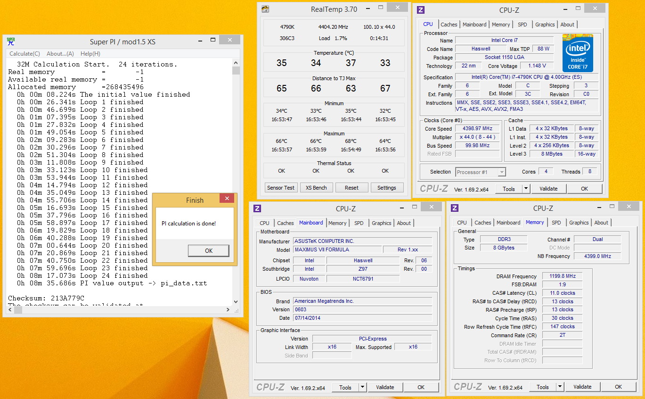Click the Super PI horizontal scrollbar right arrow
The width and height of the screenshot is (645, 399).
[228, 309]
